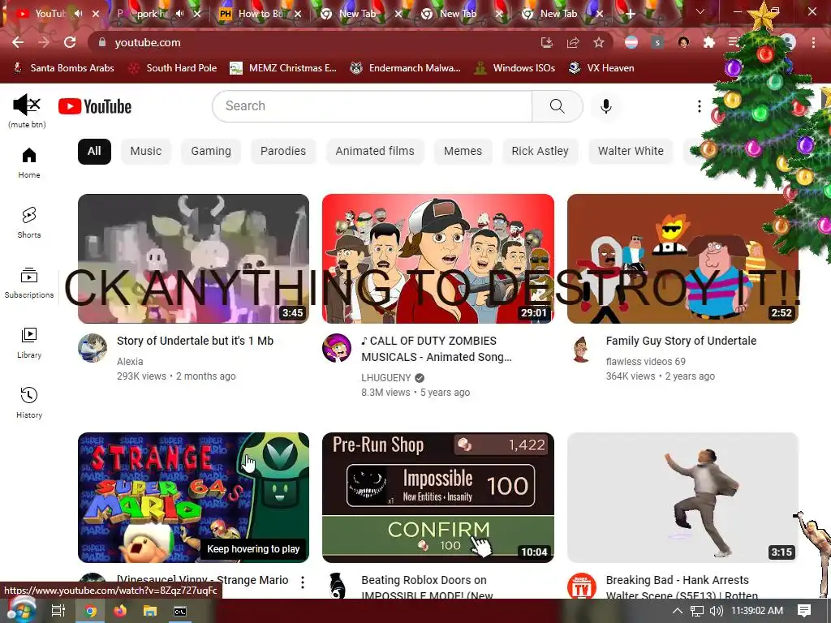Select the 'Animated films' filter chip

(x=375, y=151)
